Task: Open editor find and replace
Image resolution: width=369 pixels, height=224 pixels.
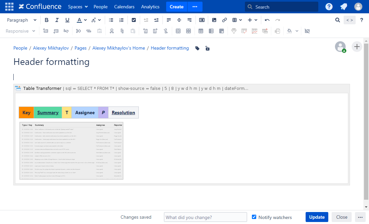Action: [x=337, y=20]
